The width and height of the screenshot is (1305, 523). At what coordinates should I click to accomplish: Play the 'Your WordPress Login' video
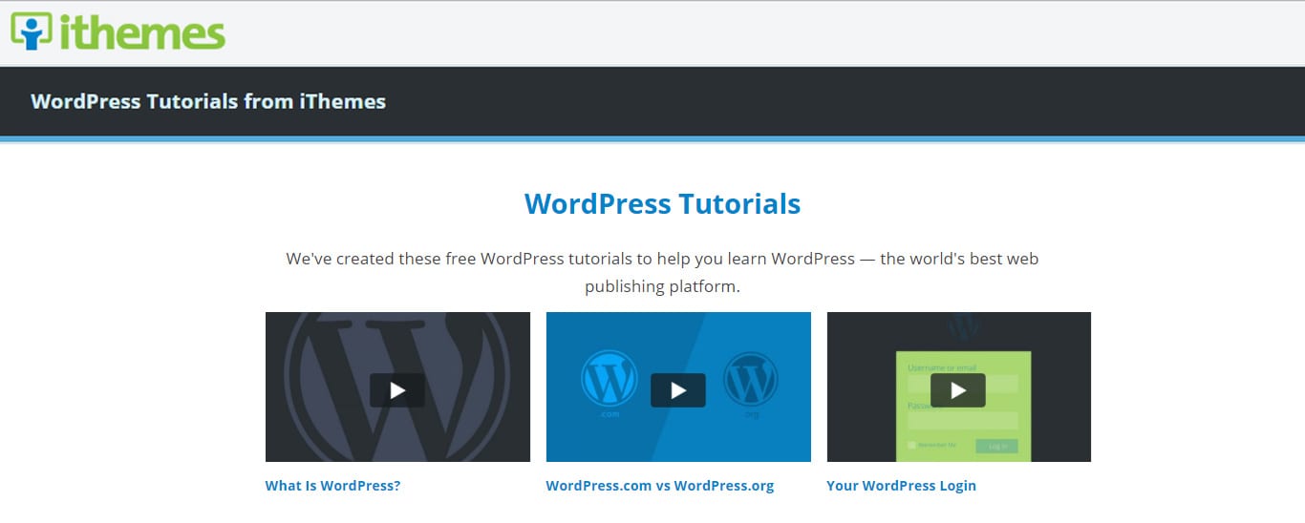pyautogui.click(x=958, y=390)
